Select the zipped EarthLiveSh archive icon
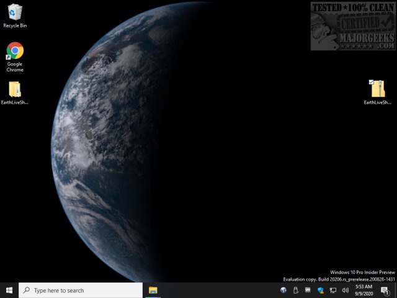 (378, 90)
